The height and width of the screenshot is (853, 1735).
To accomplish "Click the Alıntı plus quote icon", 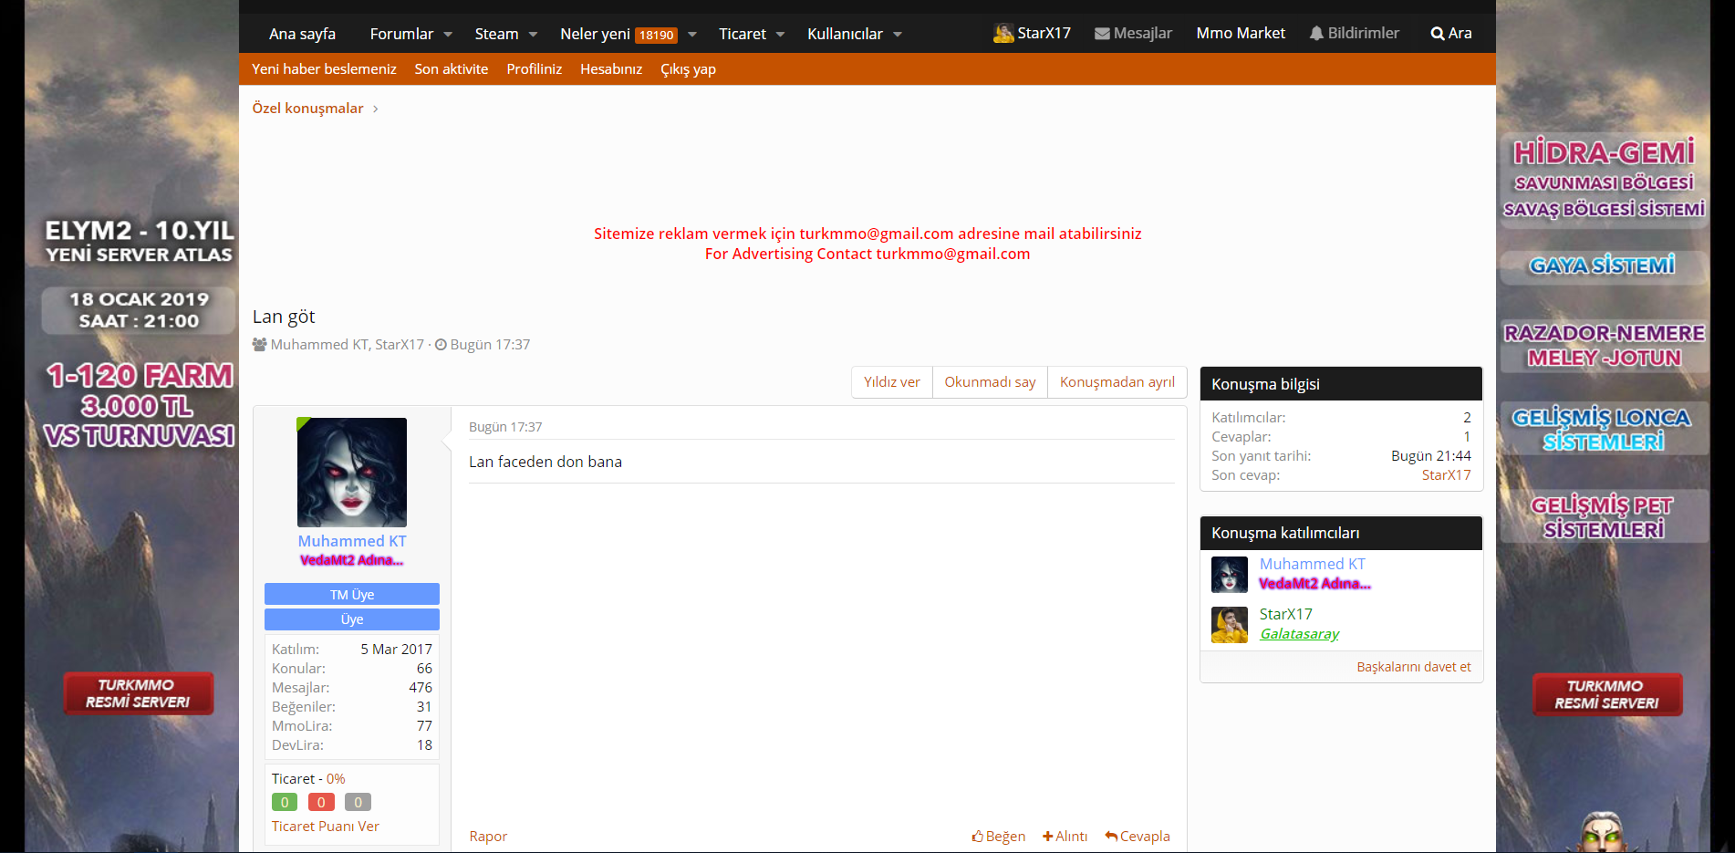I will (x=1048, y=837).
